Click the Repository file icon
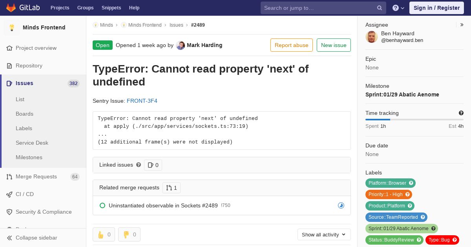The height and width of the screenshot is (247, 471). click(9, 65)
